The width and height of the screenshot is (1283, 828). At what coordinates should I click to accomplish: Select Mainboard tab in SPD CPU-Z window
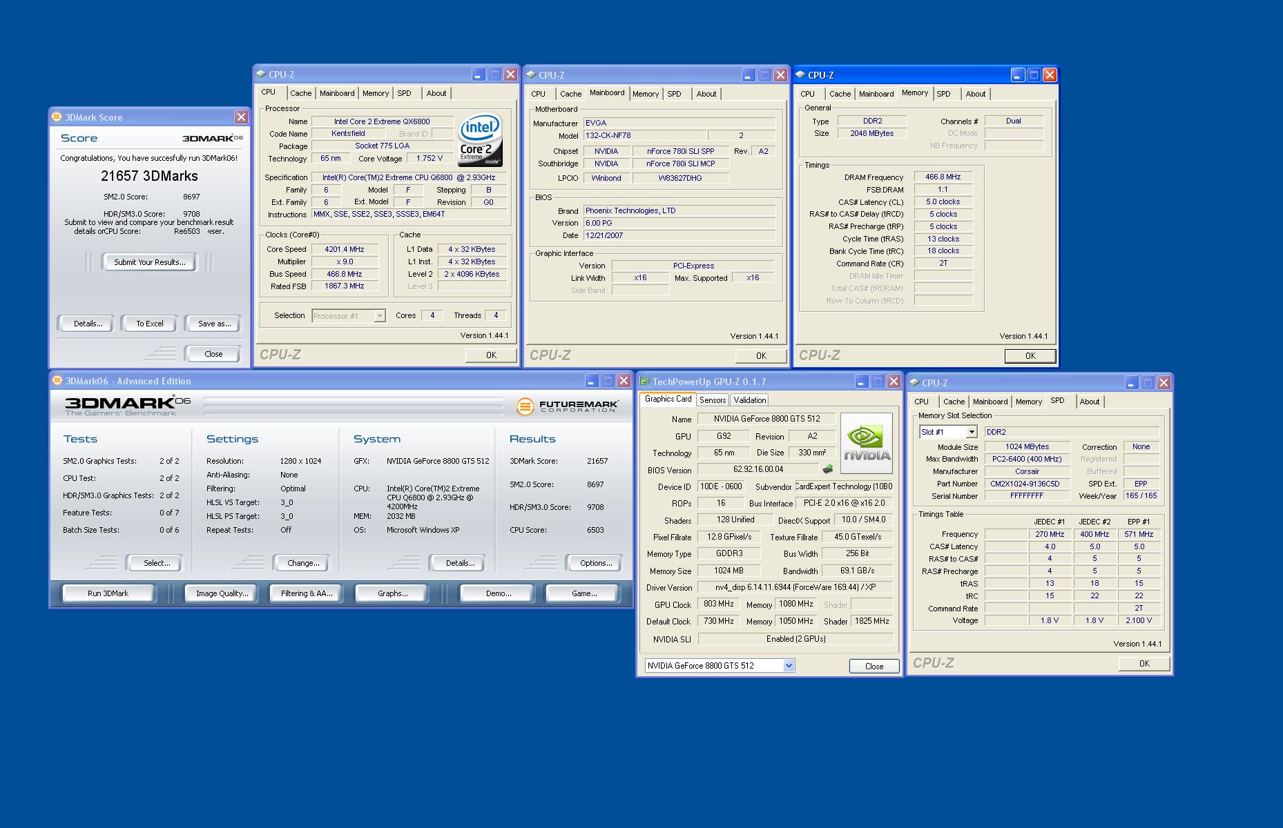pos(990,402)
